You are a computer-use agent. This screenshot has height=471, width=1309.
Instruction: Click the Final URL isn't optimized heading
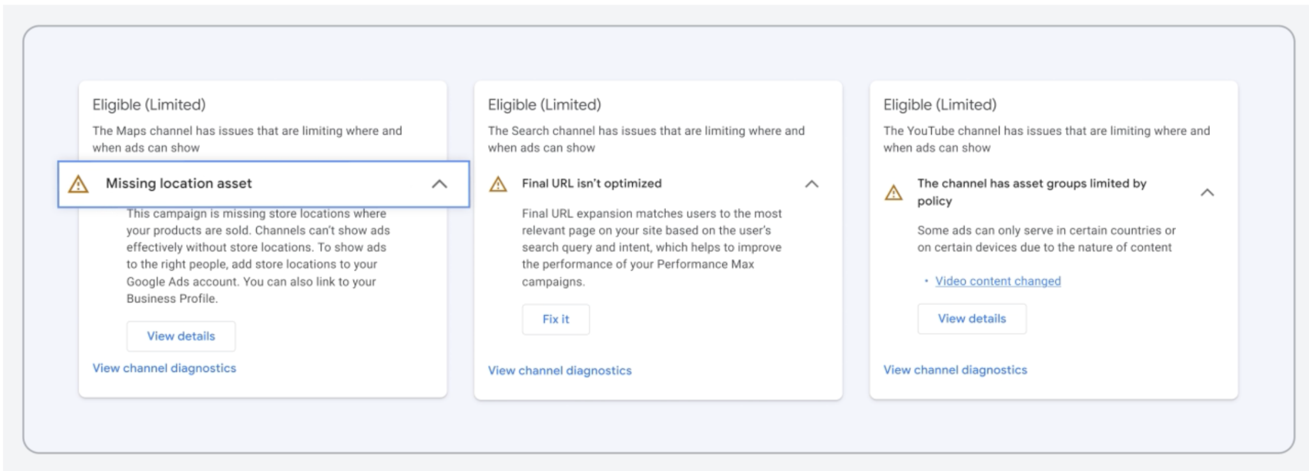[591, 184]
